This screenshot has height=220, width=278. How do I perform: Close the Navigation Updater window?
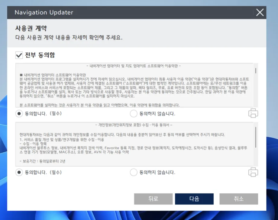[x=259, y=12]
